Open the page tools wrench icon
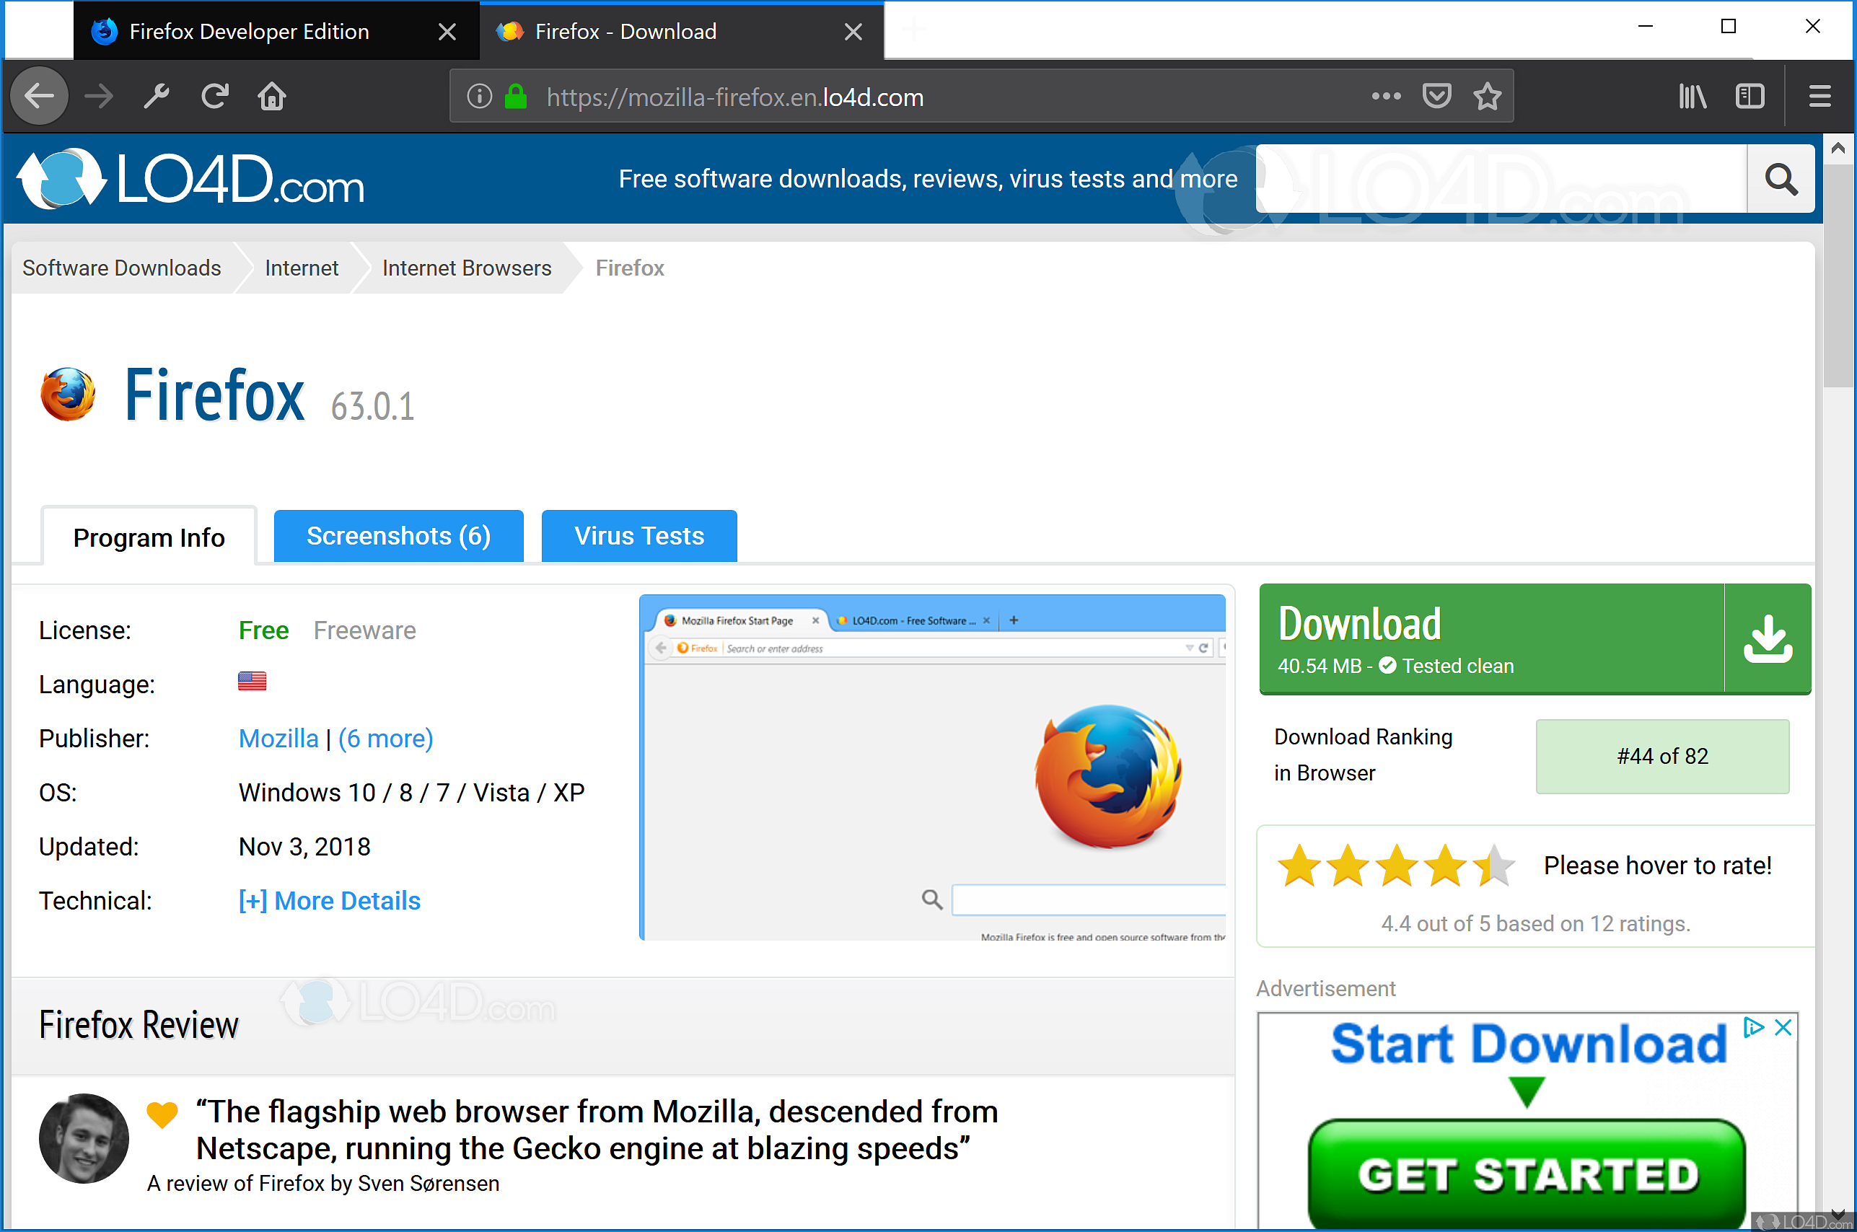Image resolution: width=1857 pixels, height=1232 pixels. [x=157, y=95]
